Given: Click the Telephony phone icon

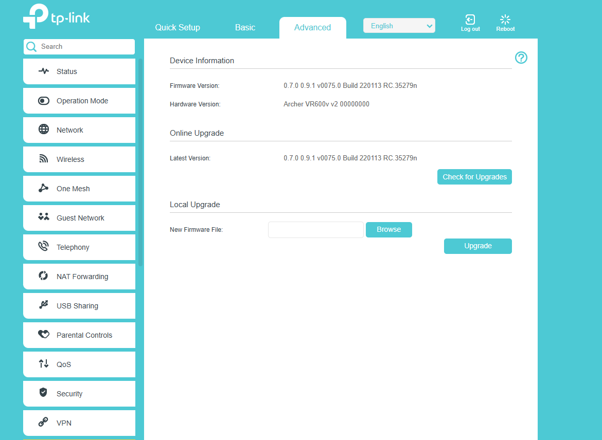Looking at the screenshot, I should click(44, 247).
